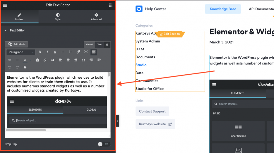The width and height of the screenshot is (274, 153).
Task: Click the March 3, 2021 date
Action: [221, 42]
